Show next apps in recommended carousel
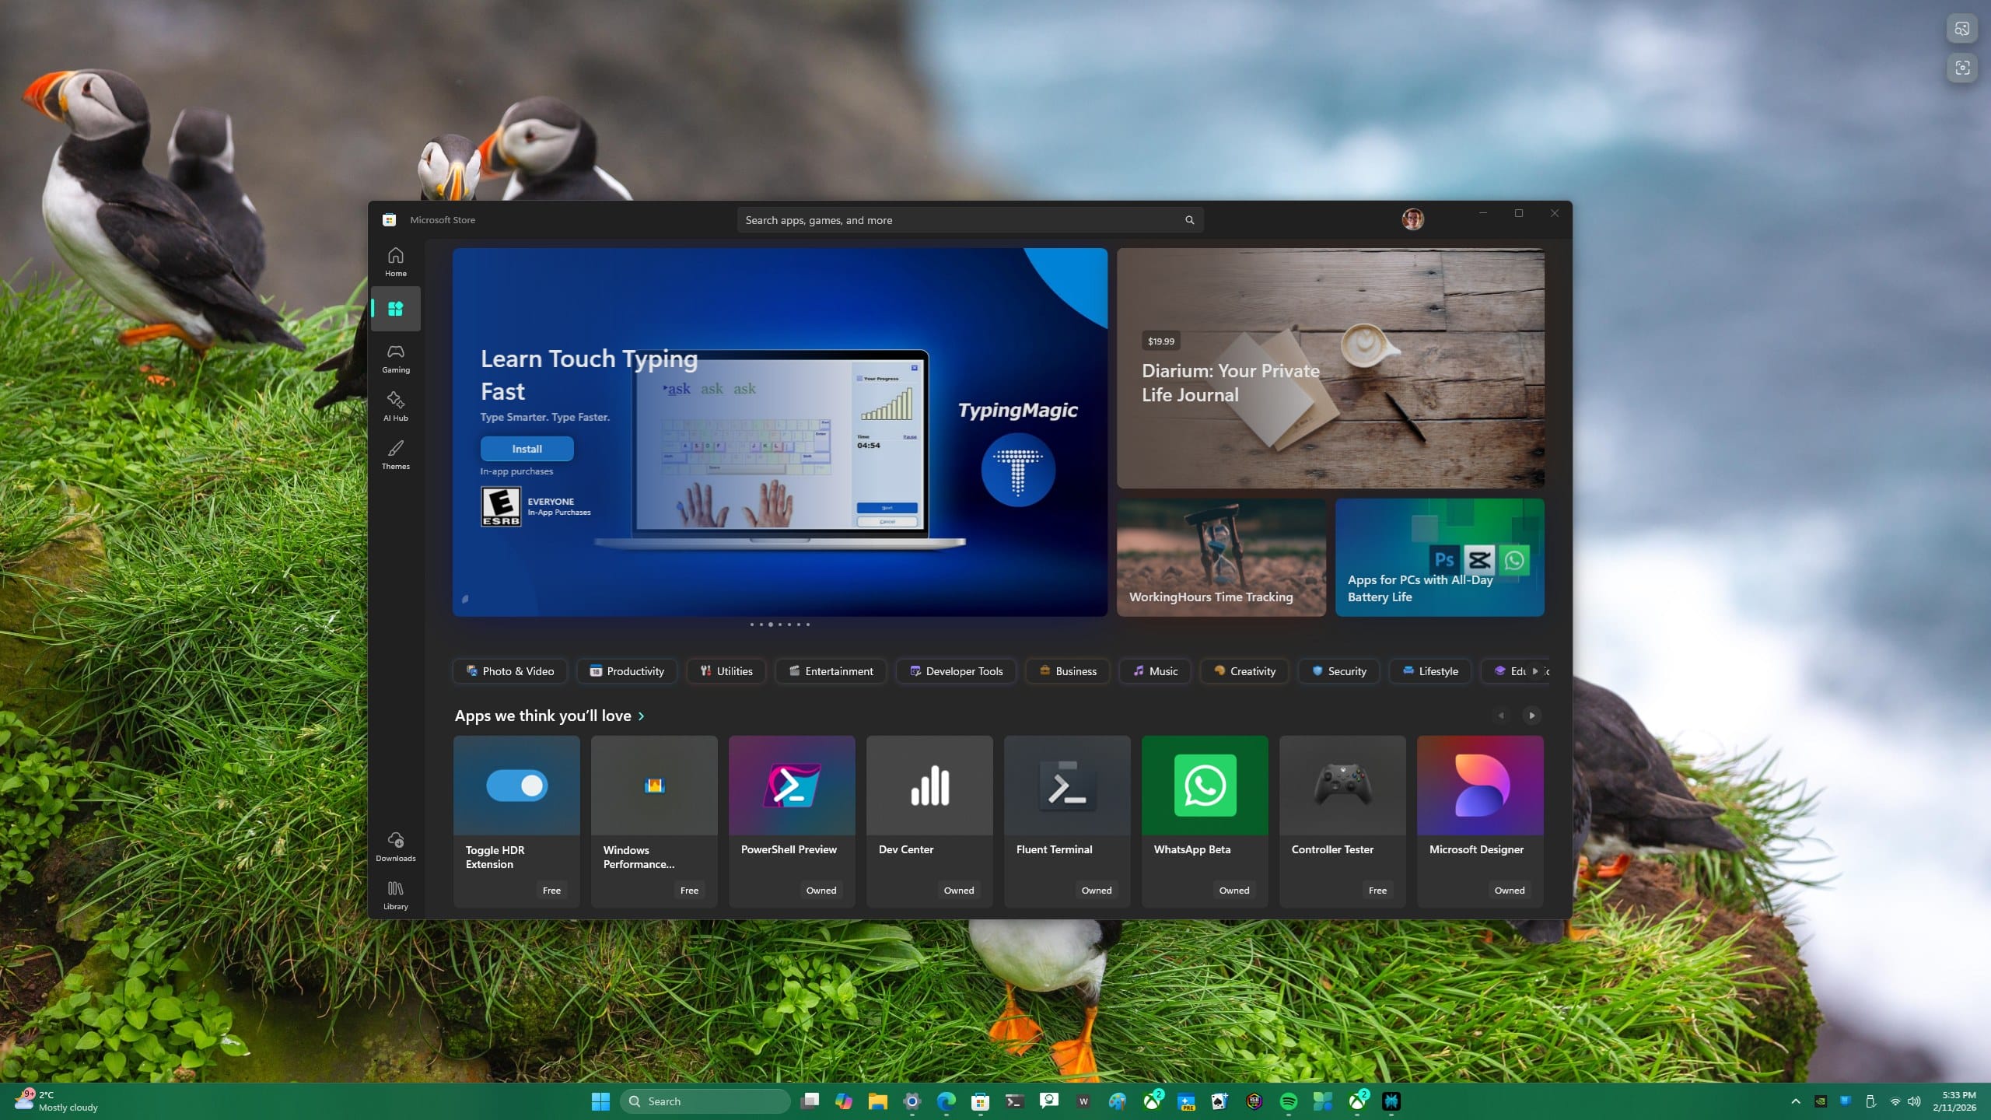The image size is (1991, 1120). tap(1531, 716)
